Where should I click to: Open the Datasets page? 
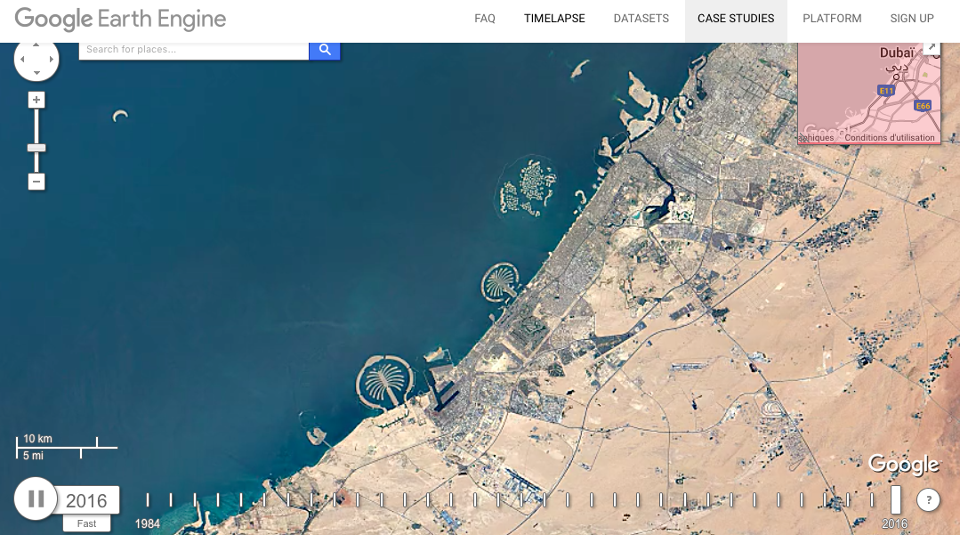641,19
